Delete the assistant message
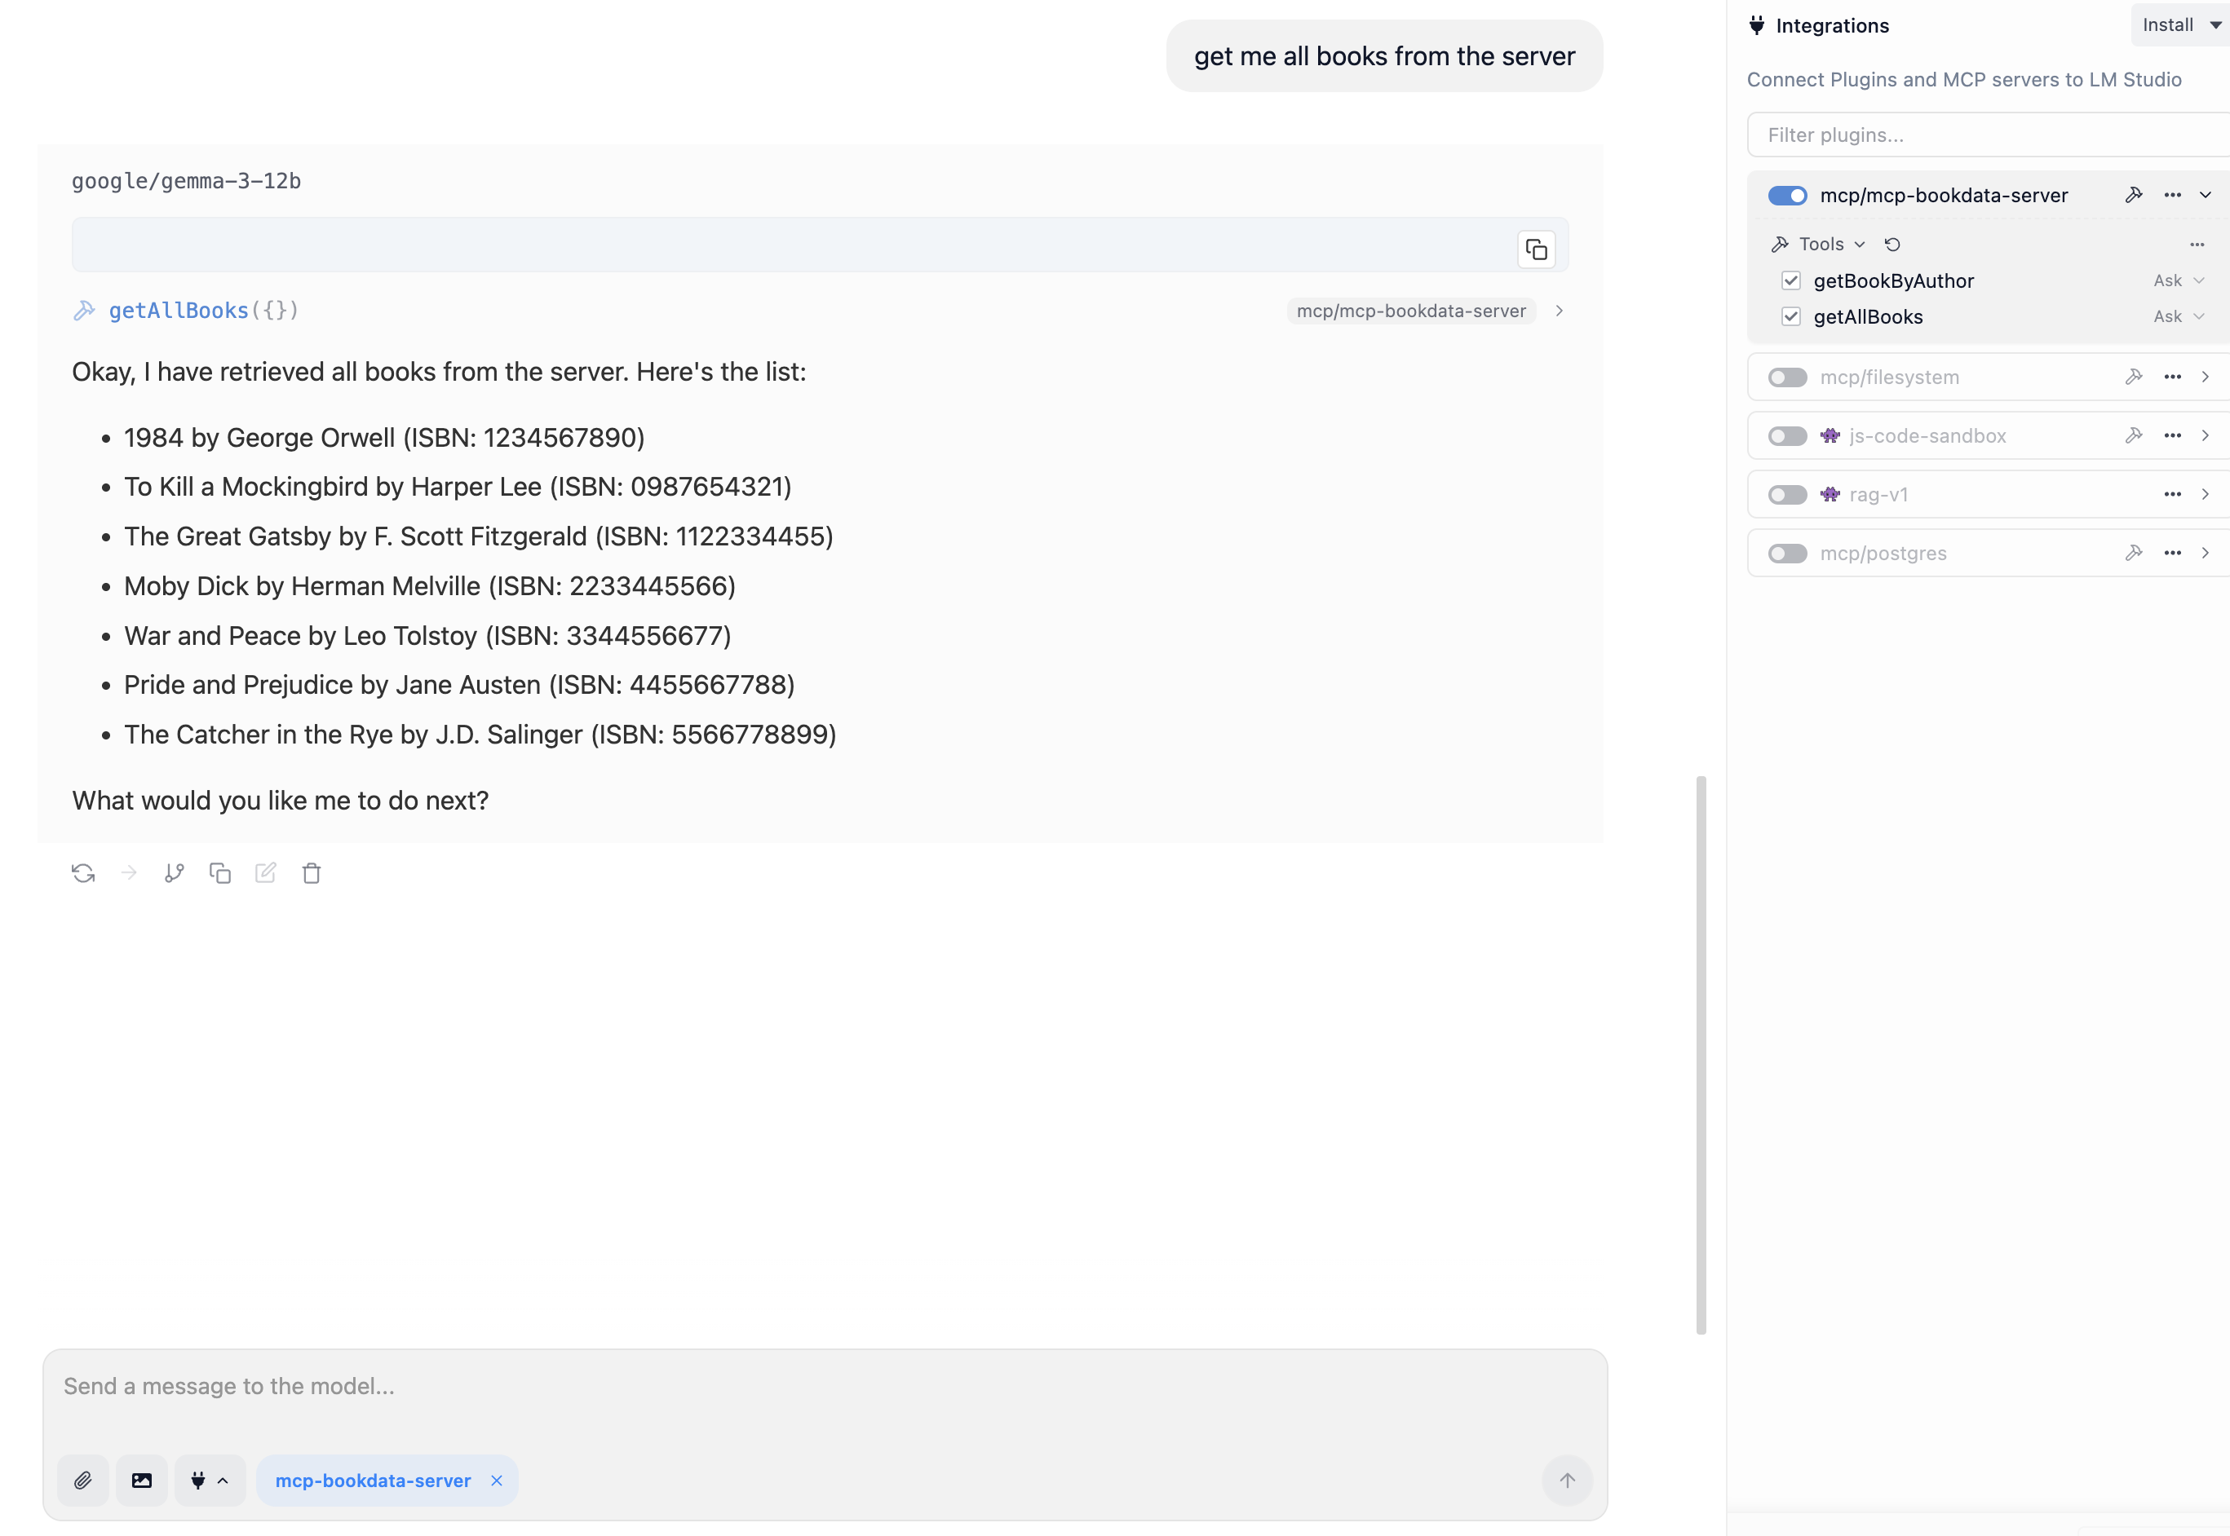Viewport: 2230px width, 1536px height. (312, 873)
